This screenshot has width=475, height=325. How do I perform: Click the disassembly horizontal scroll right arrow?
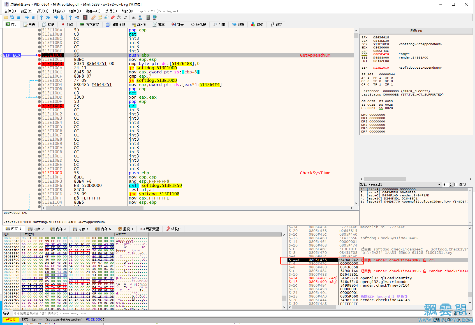click(352, 208)
